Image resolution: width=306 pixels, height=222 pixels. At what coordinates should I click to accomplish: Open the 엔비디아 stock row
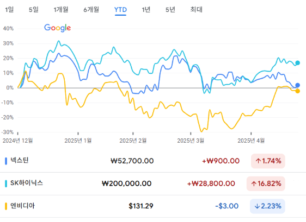pos(153,206)
